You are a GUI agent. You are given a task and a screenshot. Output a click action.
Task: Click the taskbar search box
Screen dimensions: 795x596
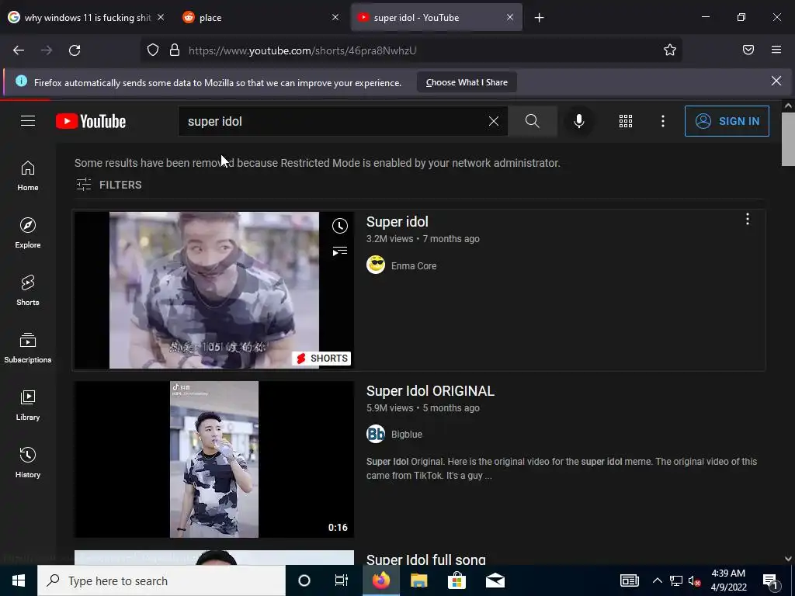point(161,580)
